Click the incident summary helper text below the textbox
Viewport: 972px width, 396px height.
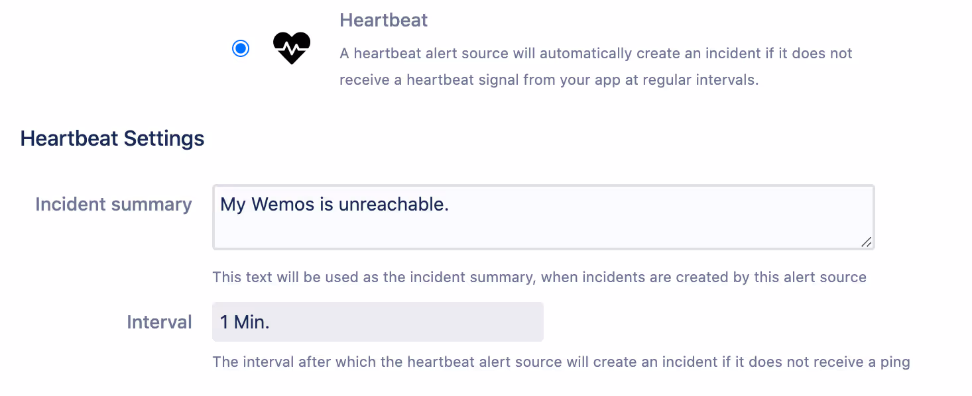pyautogui.click(x=539, y=277)
